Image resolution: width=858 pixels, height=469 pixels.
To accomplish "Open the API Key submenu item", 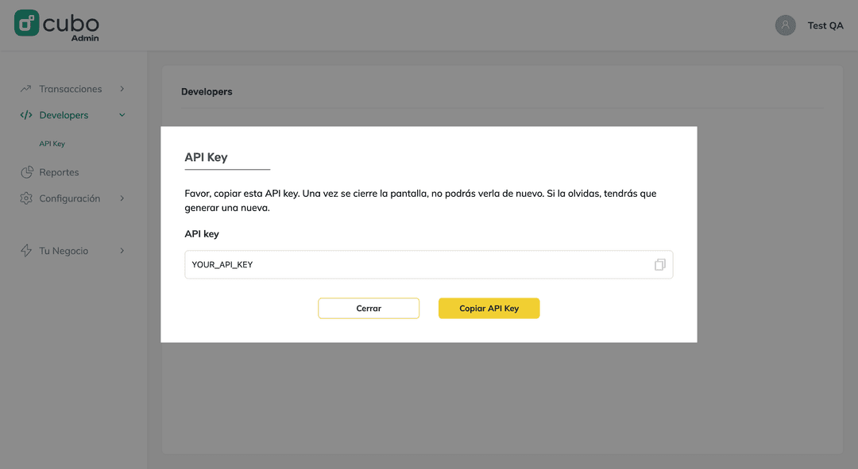I will click(52, 144).
